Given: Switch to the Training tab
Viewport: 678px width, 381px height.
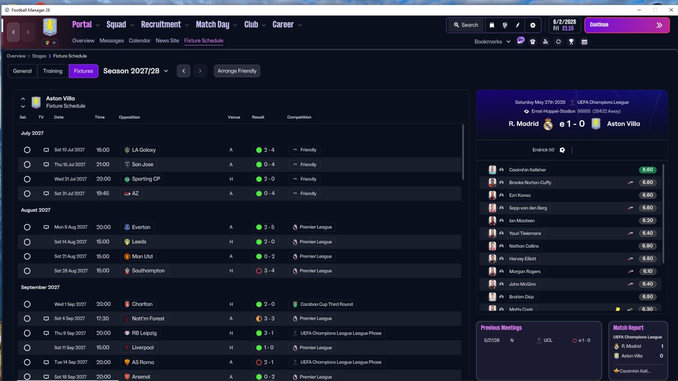Looking at the screenshot, I should point(53,71).
